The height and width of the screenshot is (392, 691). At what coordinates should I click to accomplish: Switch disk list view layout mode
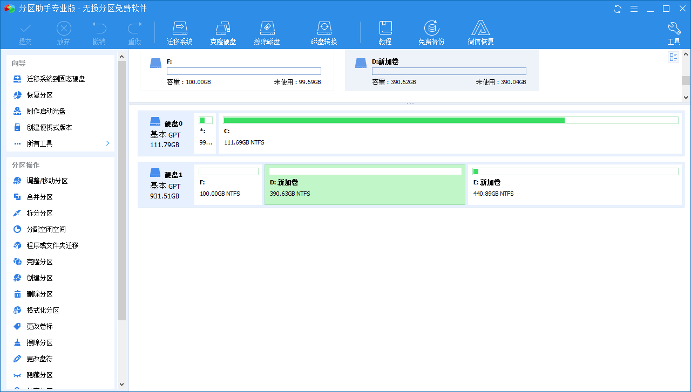click(x=673, y=57)
